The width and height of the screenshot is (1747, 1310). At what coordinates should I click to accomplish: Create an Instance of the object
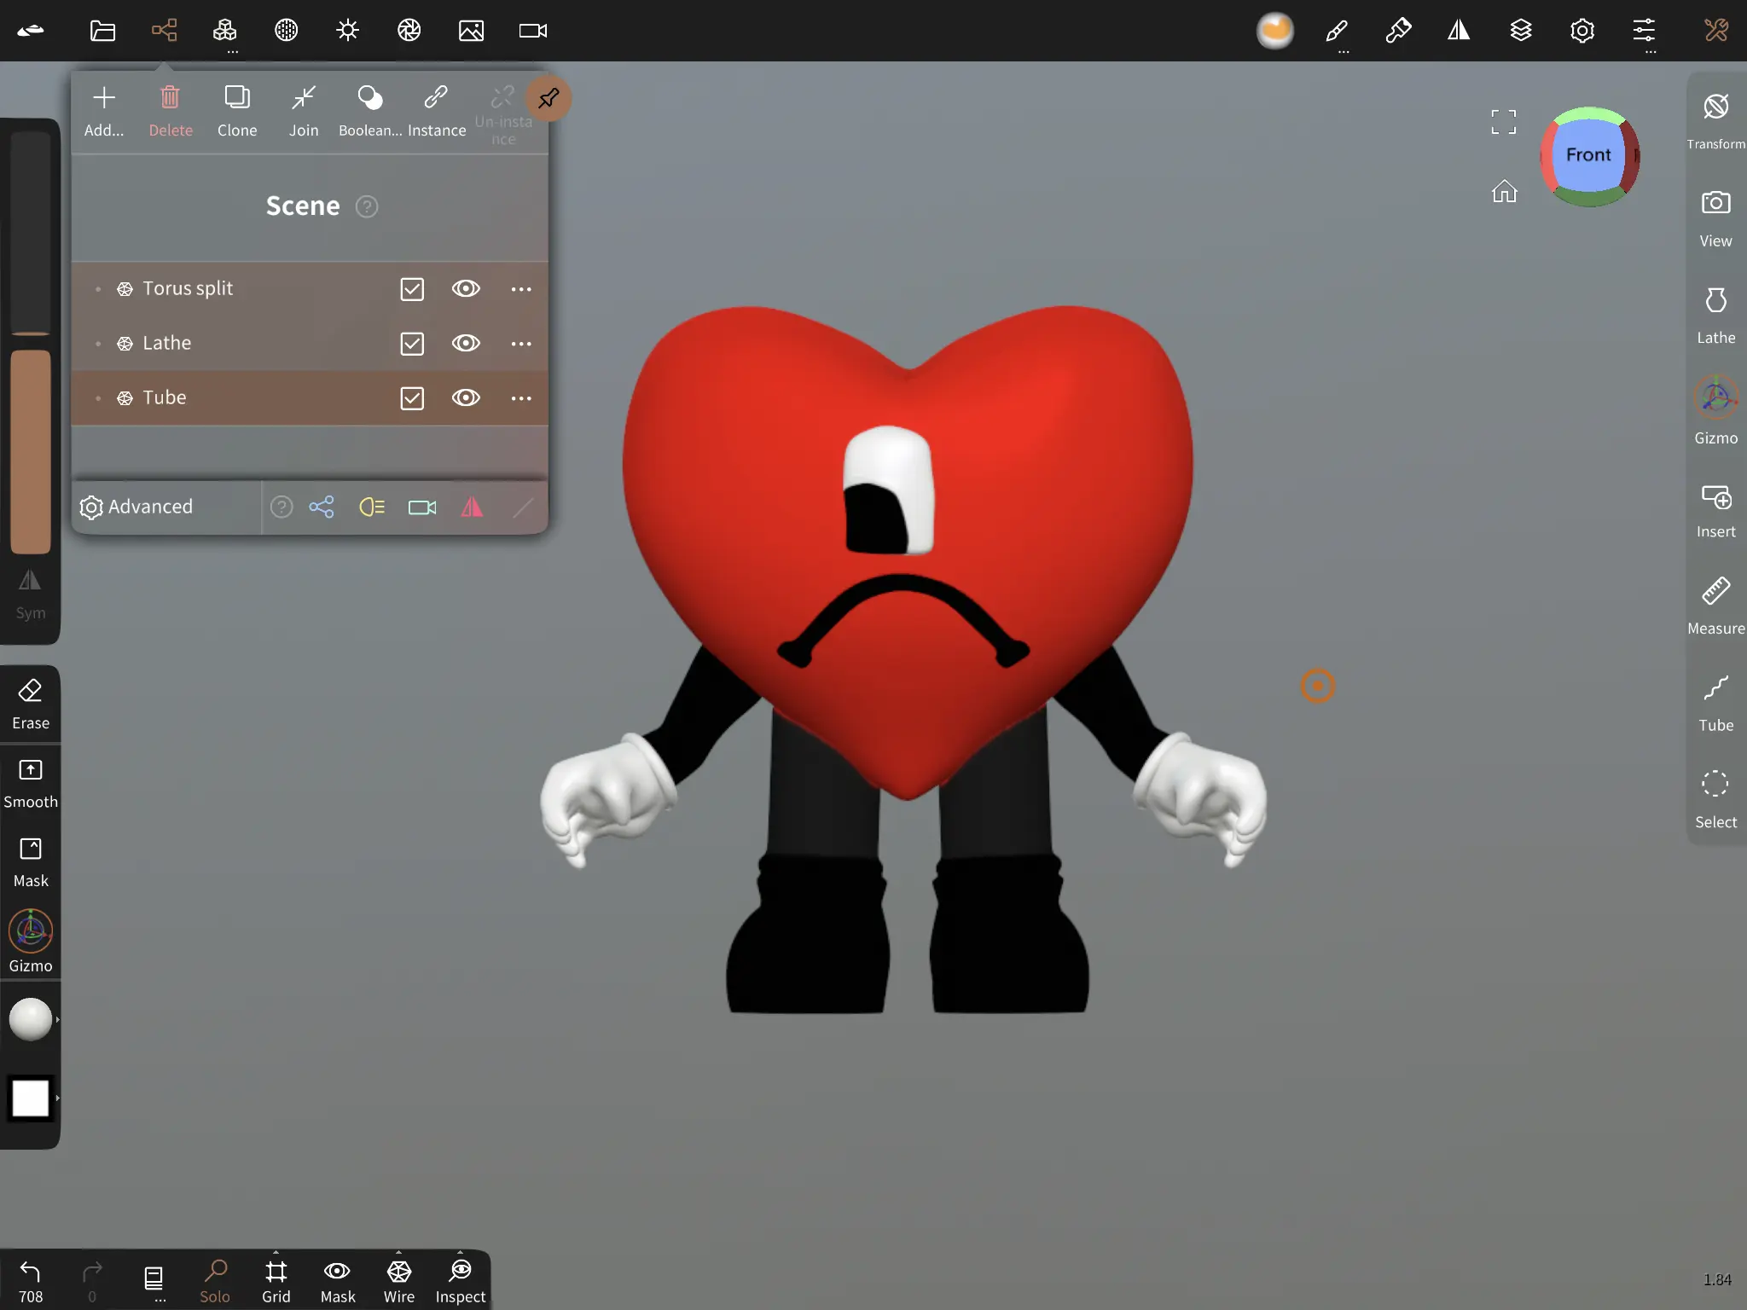coord(437,111)
